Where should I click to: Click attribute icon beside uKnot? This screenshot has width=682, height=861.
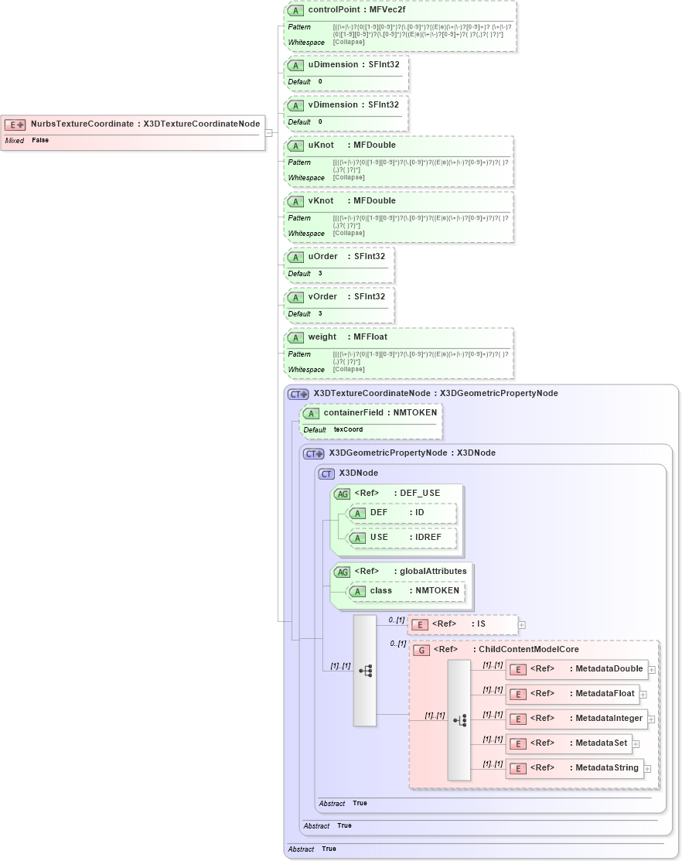click(x=295, y=146)
